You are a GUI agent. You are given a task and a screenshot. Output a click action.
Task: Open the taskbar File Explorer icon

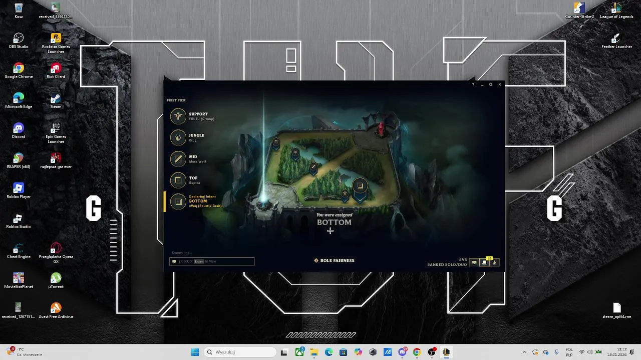click(x=314, y=352)
